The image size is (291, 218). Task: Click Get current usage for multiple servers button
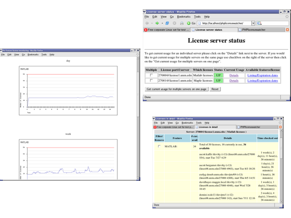(x=176, y=89)
